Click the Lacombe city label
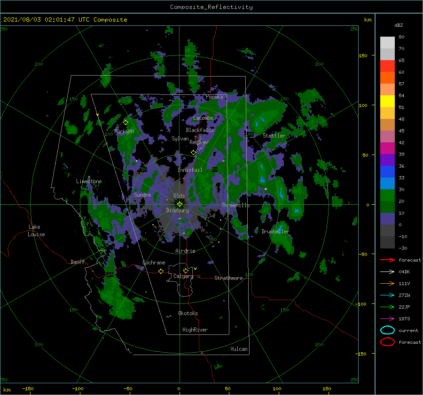 point(203,118)
